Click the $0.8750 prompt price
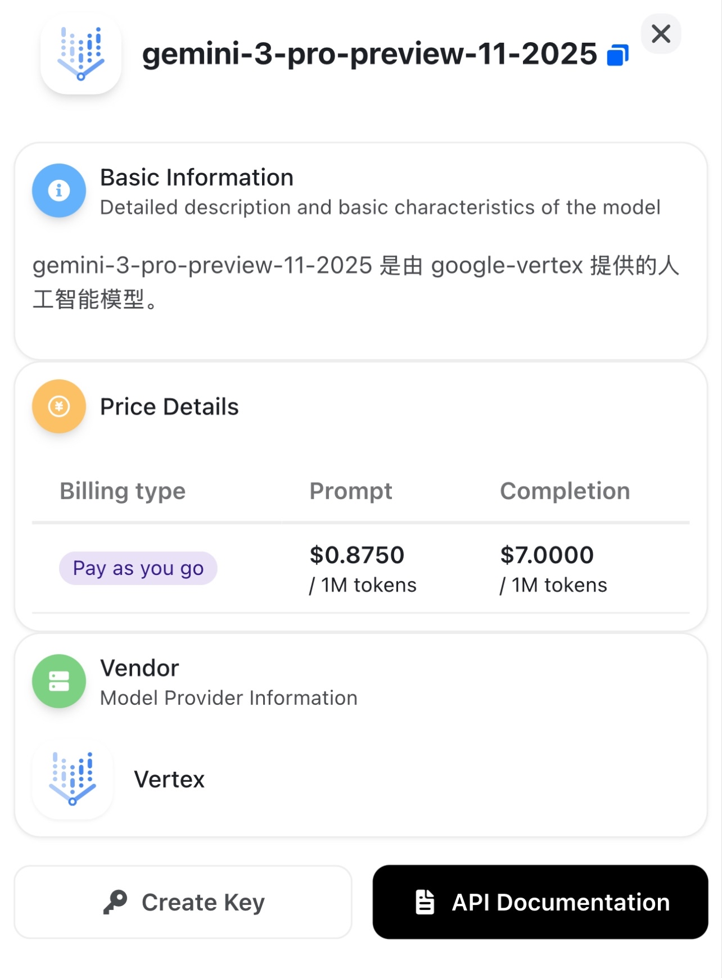Screen dimensions: 722x978 [357, 555]
